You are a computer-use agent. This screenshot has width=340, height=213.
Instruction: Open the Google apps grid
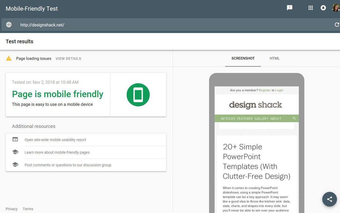coord(310,7)
